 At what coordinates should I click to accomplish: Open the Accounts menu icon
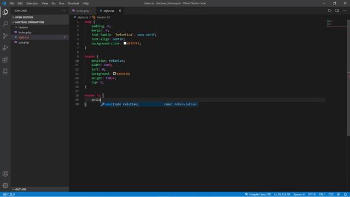(5, 173)
